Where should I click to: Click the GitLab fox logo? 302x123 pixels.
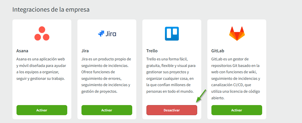tap(237, 34)
